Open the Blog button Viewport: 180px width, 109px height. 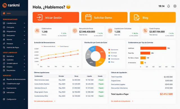(x=153, y=17)
